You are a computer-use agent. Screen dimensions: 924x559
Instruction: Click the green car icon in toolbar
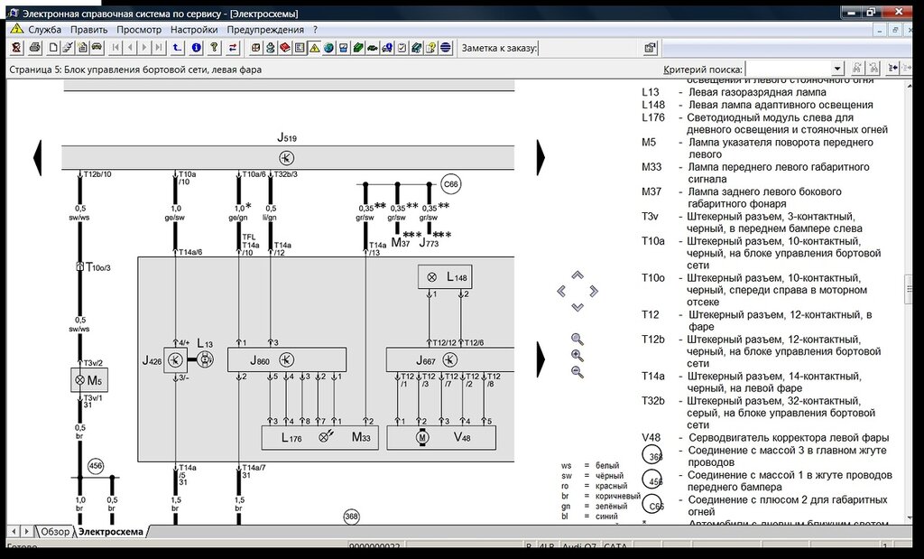373,48
